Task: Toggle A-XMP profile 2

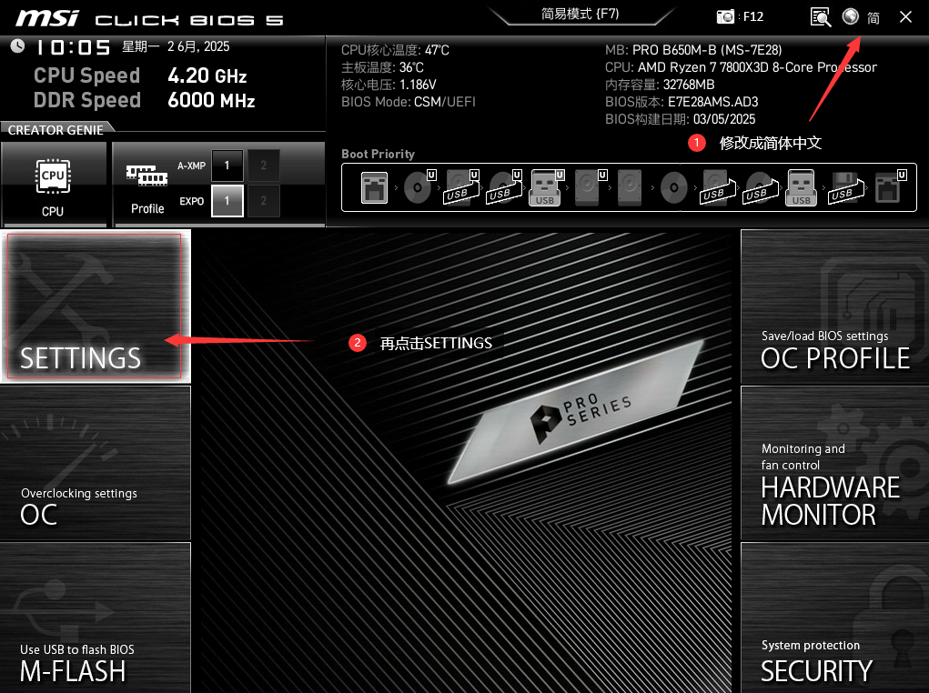Action: pyautogui.click(x=264, y=166)
